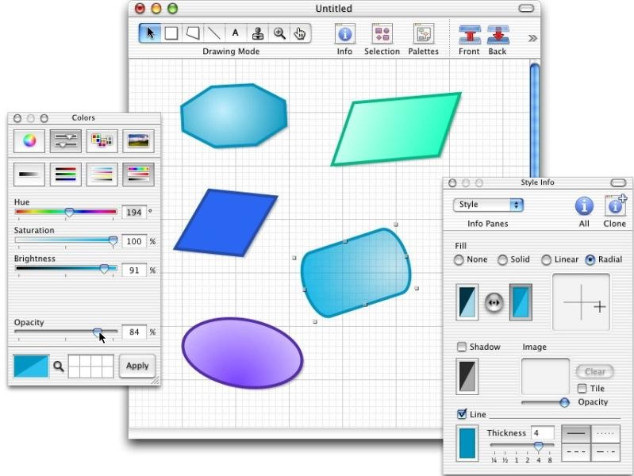Image resolution: width=634 pixels, height=476 pixels.
Task: Choose the gray scale slider mode
Action: [29, 175]
